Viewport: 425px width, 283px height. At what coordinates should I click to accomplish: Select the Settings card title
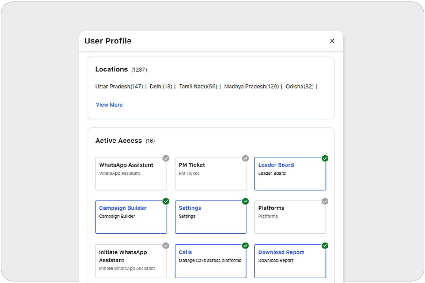point(190,208)
